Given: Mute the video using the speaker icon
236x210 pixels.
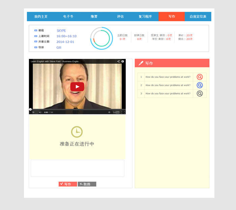Looking at the screenshot, I should coord(40,112).
